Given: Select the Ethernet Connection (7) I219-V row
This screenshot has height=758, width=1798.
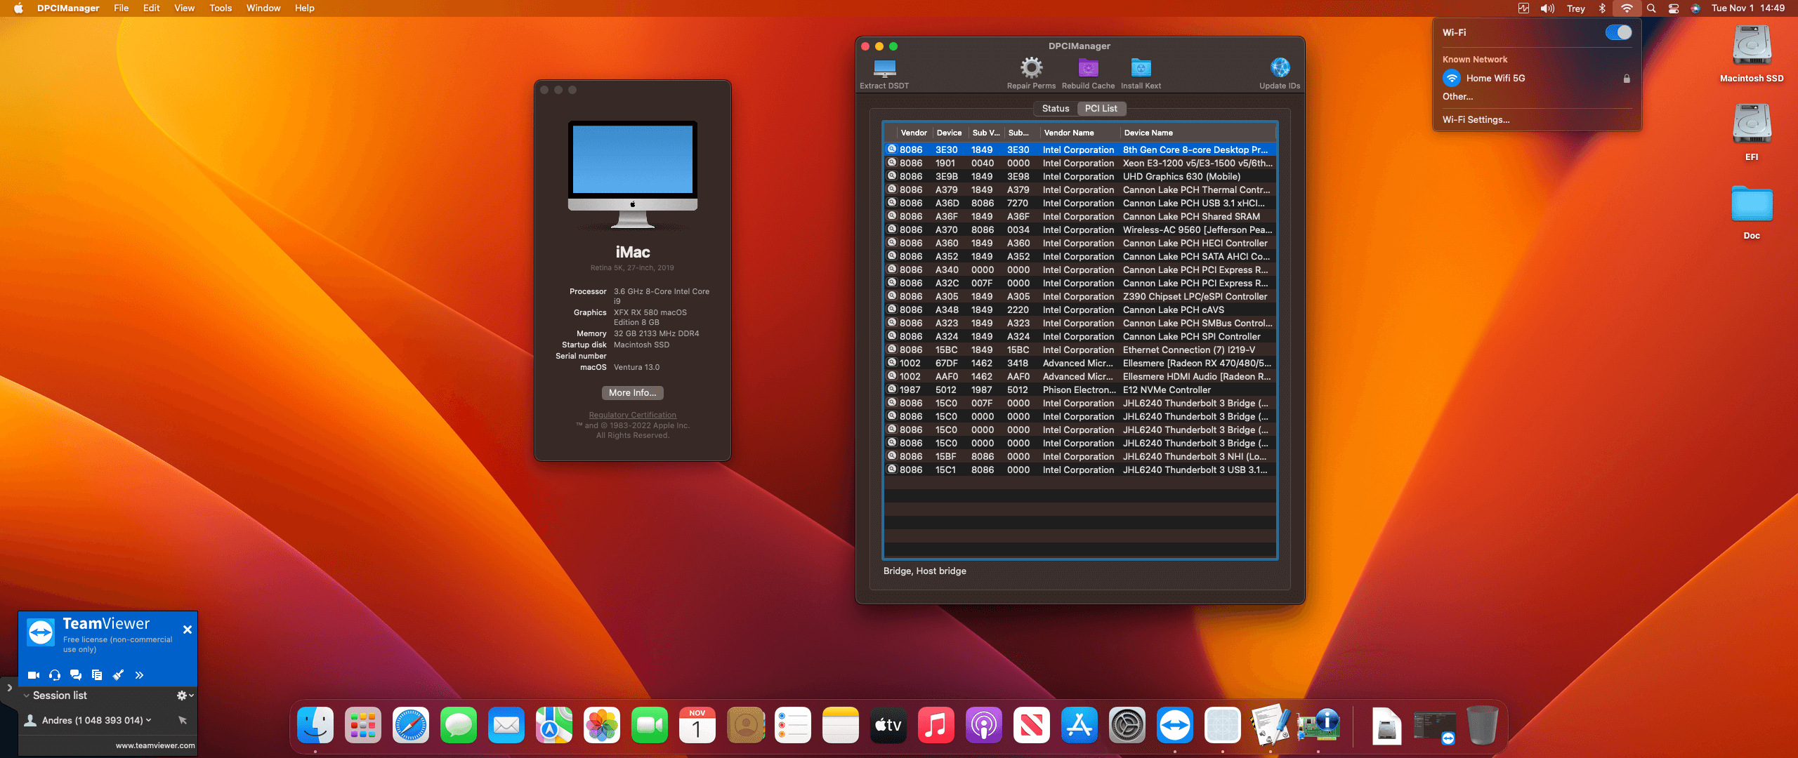Looking at the screenshot, I should (1080, 350).
